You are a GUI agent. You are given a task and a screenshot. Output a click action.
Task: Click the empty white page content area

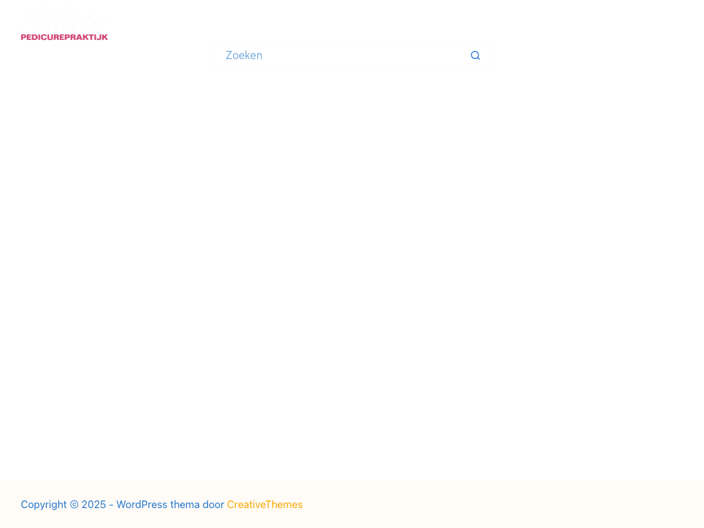(x=352, y=275)
